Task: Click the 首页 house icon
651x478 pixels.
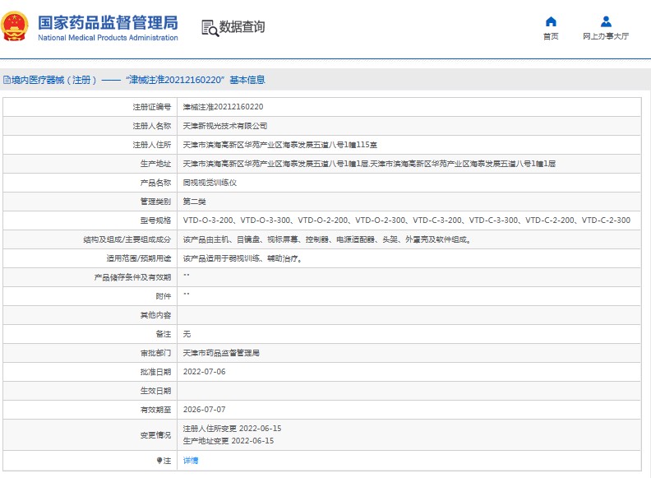Action: [550, 21]
